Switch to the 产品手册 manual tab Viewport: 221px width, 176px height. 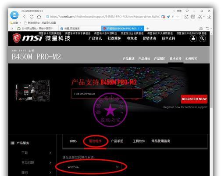pyautogui.click(x=117, y=141)
